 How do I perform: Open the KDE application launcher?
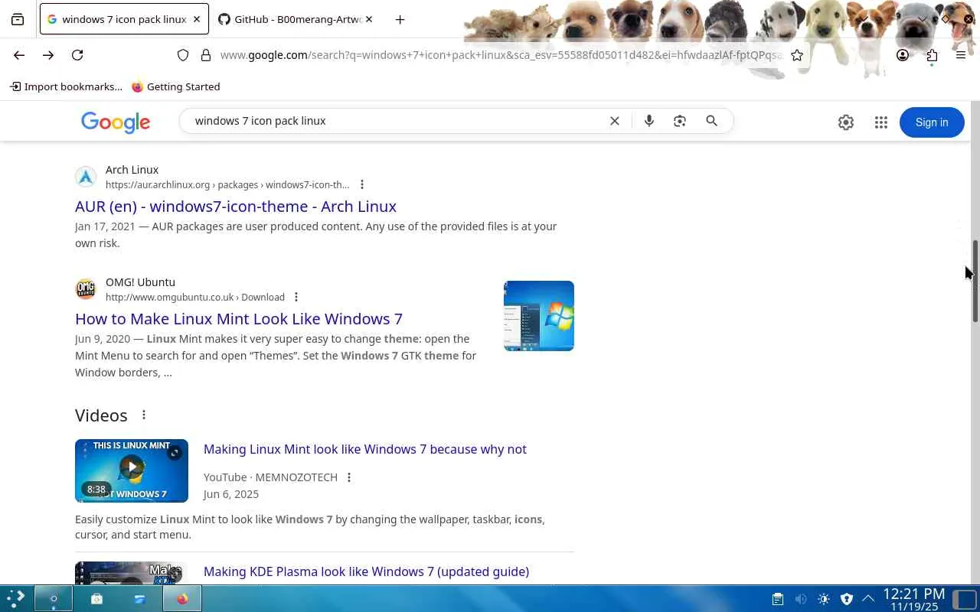click(17, 598)
